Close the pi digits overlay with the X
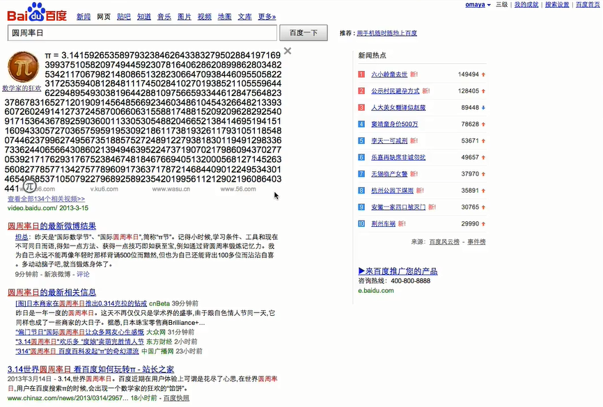The height and width of the screenshot is (407, 603). [288, 51]
